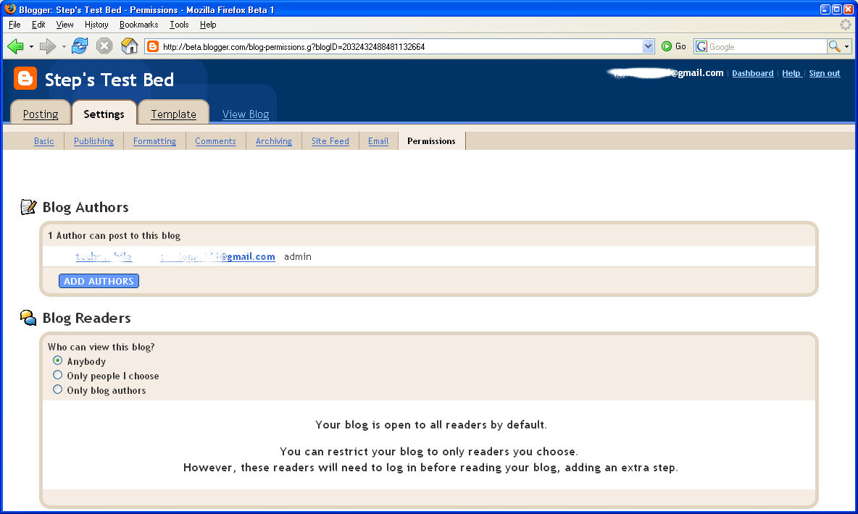Click 'However, these readers will need' sentence
The width and height of the screenshot is (858, 514).
click(x=430, y=468)
